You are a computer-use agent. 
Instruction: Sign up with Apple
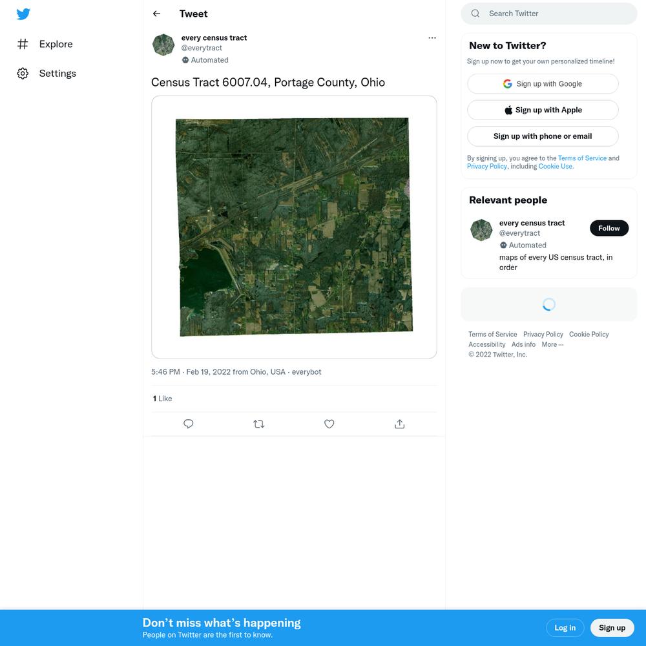point(543,110)
